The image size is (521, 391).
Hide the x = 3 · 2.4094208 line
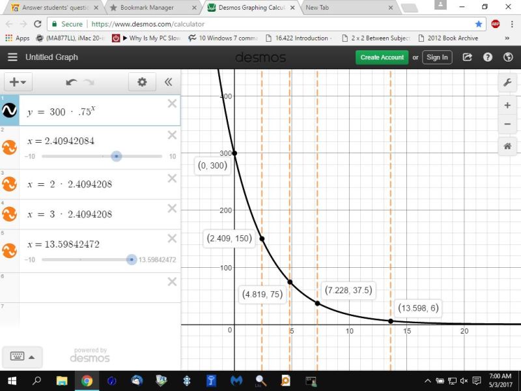point(9,214)
